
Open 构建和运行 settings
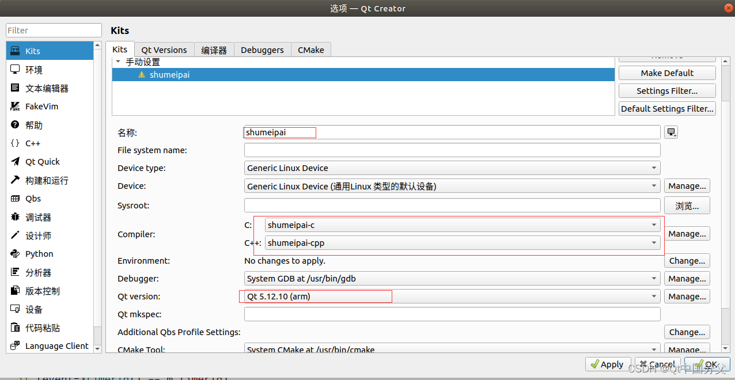click(46, 180)
